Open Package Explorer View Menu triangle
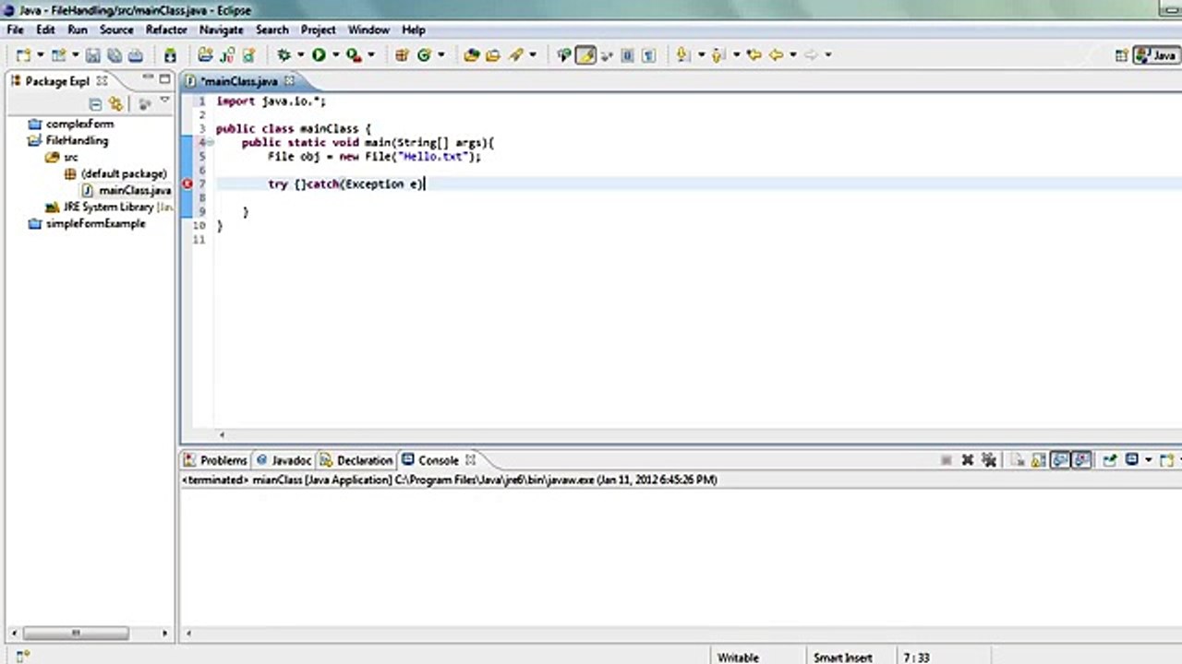 coord(164,100)
